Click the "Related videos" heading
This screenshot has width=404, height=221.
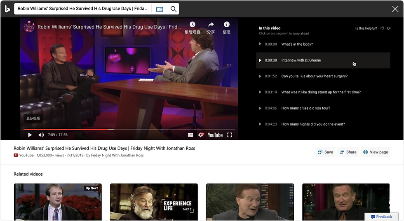click(x=28, y=174)
